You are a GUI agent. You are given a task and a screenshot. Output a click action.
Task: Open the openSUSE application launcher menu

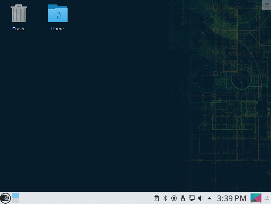5,198
